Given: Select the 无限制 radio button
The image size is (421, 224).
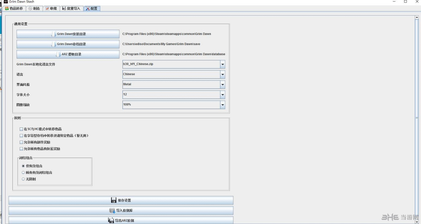Looking at the screenshot, I should click(x=23, y=179).
